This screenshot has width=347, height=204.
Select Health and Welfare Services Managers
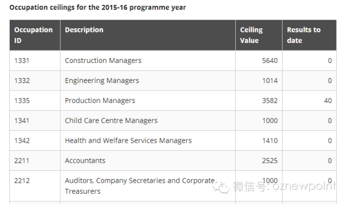[x=128, y=141]
